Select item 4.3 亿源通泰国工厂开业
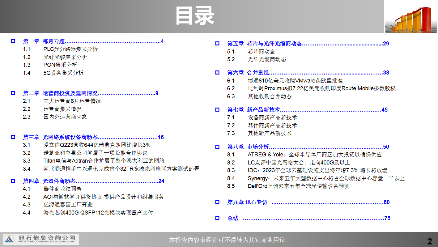 (68, 205)
